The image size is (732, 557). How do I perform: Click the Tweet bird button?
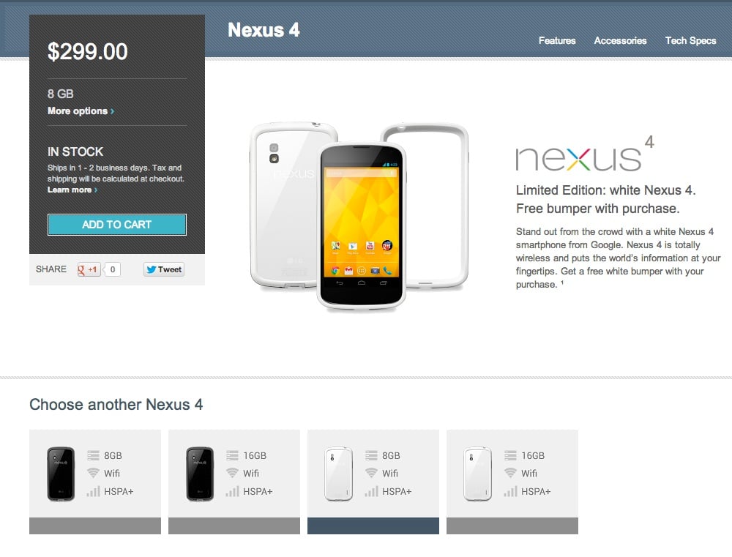(x=164, y=269)
